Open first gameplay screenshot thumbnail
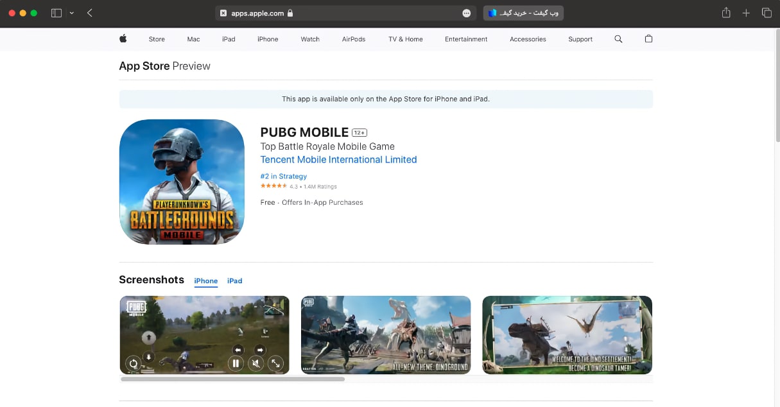The image size is (780, 407). tap(204, 335)
